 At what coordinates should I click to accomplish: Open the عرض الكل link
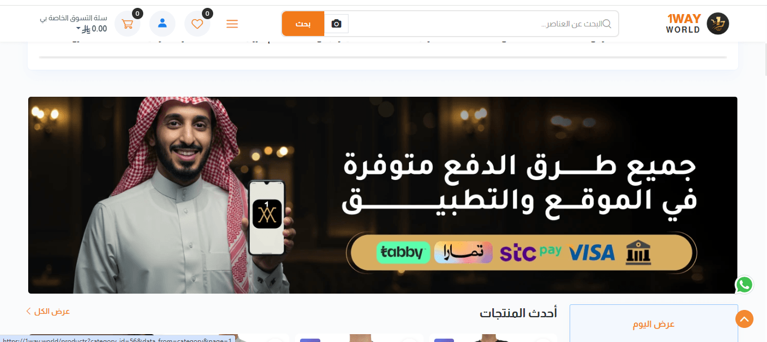(51, 311)
